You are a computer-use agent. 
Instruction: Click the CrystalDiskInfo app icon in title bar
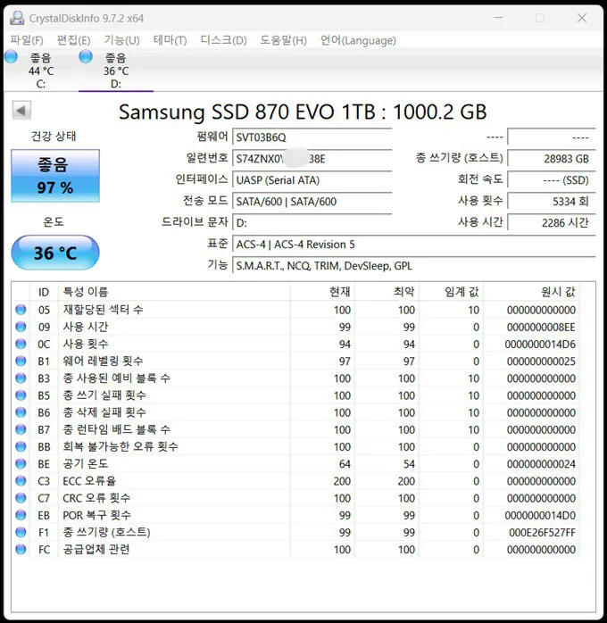17,18
